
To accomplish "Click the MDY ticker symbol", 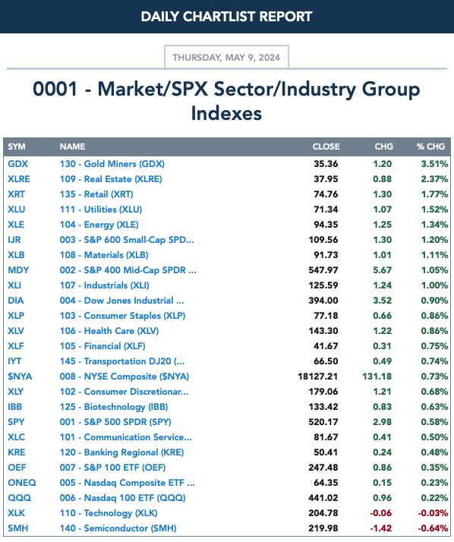I will [x=18, y=270].
